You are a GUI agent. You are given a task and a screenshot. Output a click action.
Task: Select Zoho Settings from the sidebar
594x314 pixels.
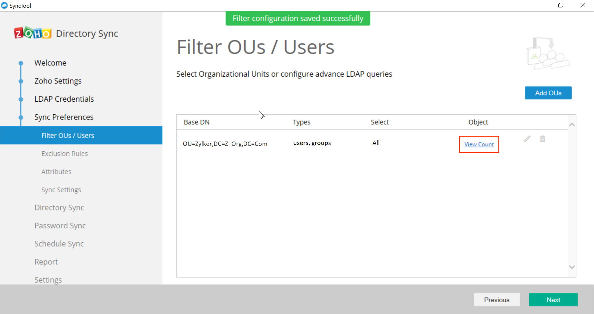point(58,81)
